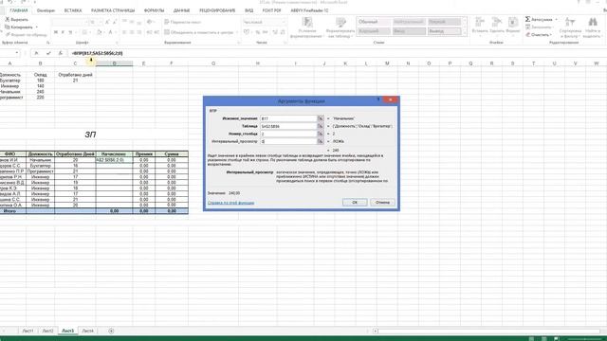Click the Decrease Font Size icon
607x341 pixels.
pos(115,22)
